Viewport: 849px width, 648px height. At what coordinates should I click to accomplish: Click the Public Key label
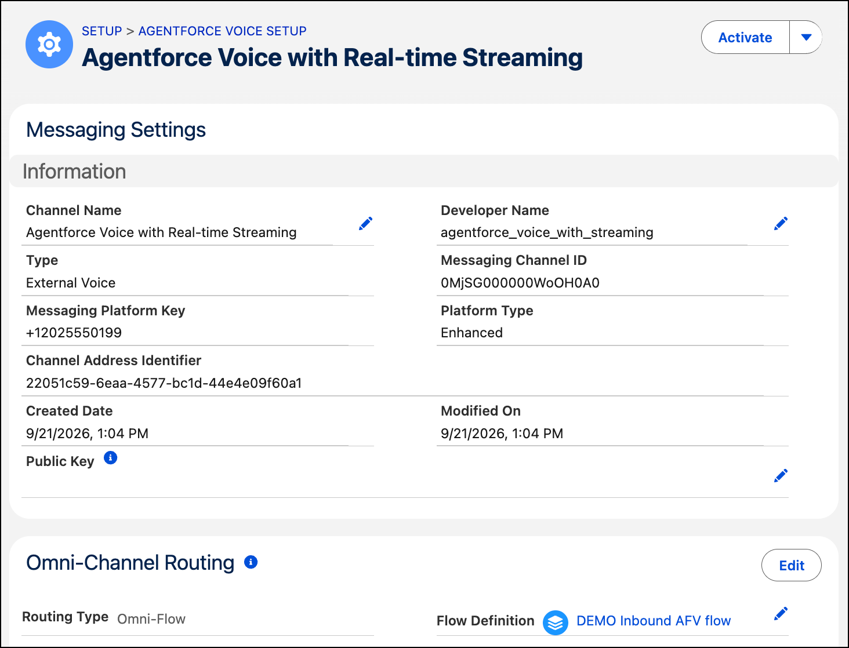tap(60, 461)
